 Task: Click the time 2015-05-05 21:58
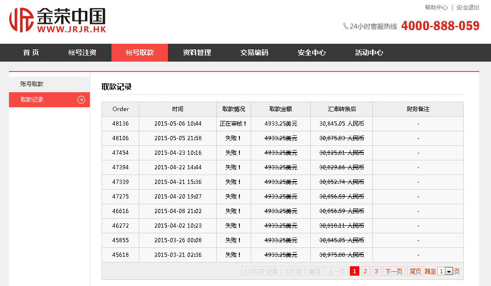[x=178, y=138]
